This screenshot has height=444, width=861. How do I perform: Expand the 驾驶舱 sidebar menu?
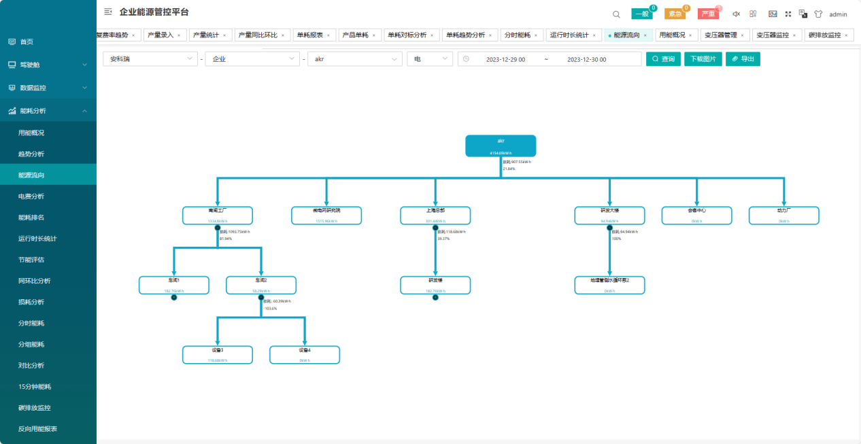[x=48, y=65]
